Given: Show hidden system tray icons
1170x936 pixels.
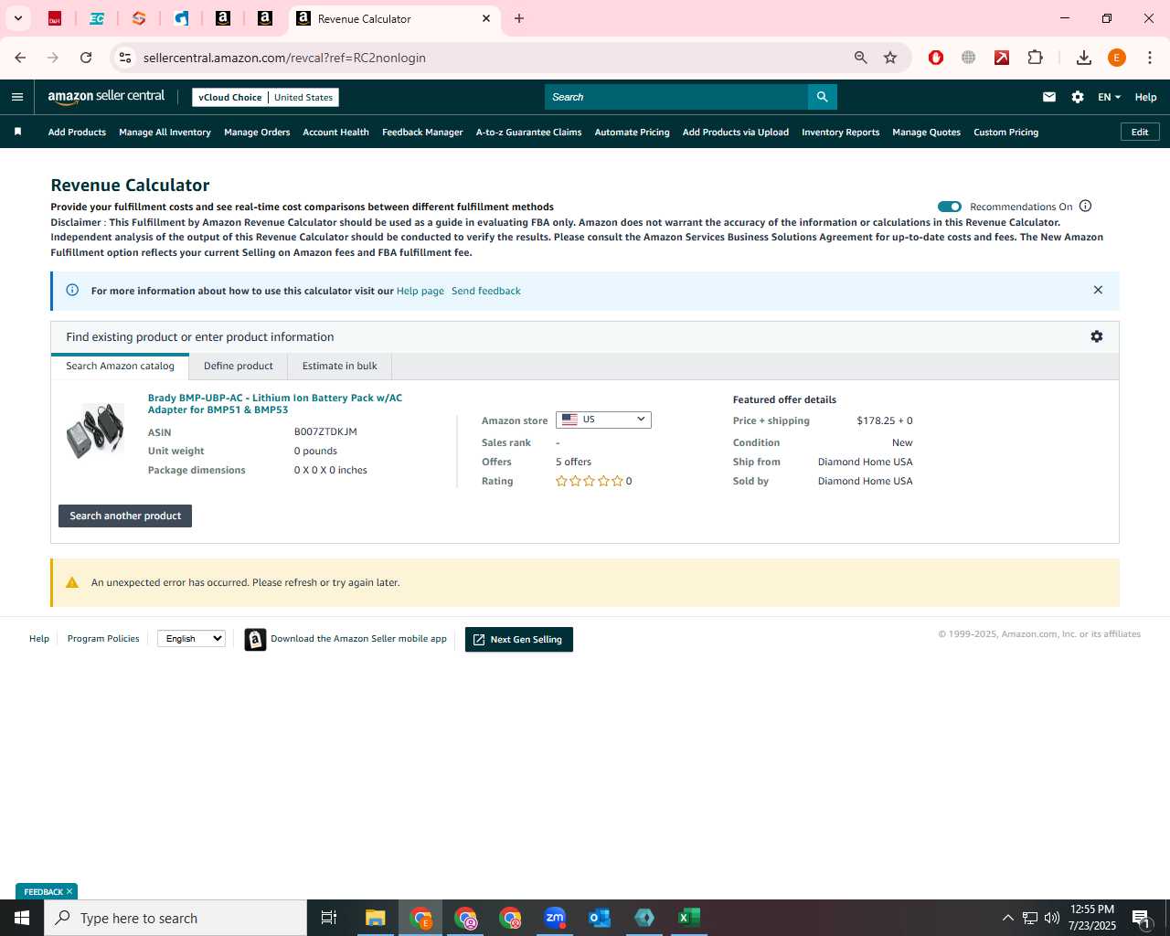Looking at the screenshot, I should [x=1007, y=918].
